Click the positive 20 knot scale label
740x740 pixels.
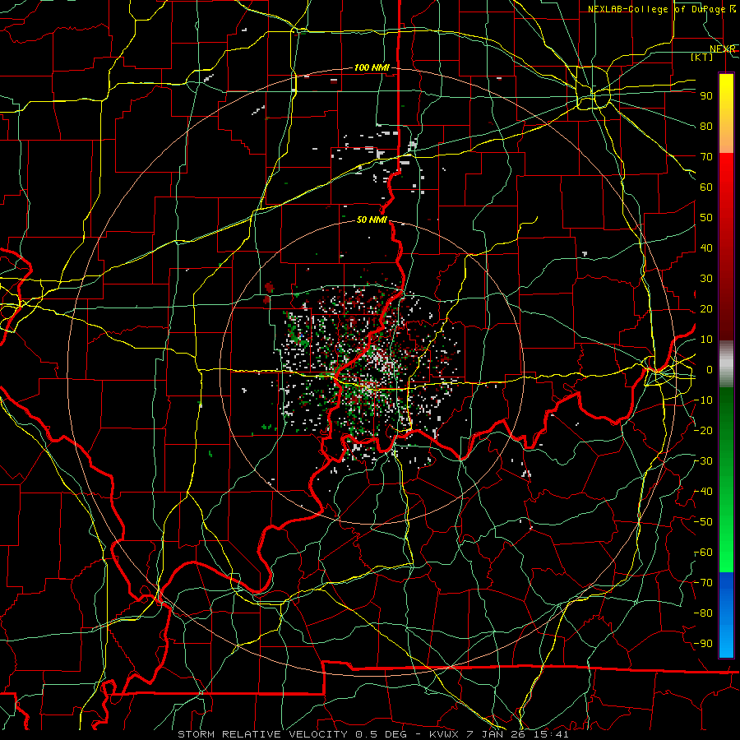pos(706,308)
